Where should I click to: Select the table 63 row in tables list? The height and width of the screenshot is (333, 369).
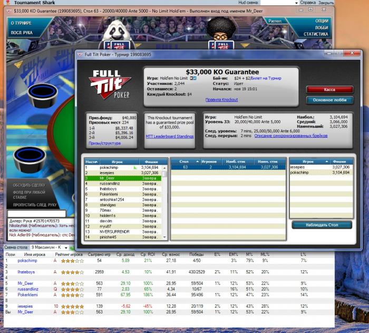(x=228, y=167)
